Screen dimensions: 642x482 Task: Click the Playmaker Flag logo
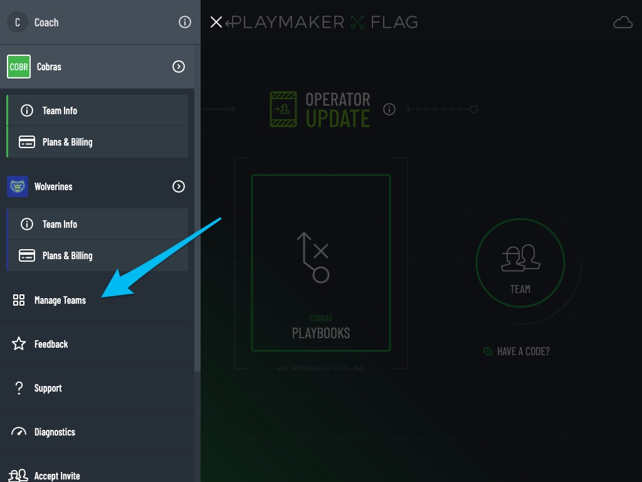(322, 22)
